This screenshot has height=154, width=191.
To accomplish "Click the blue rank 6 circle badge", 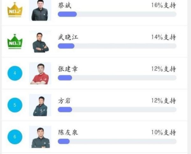I will click(15, 137).
